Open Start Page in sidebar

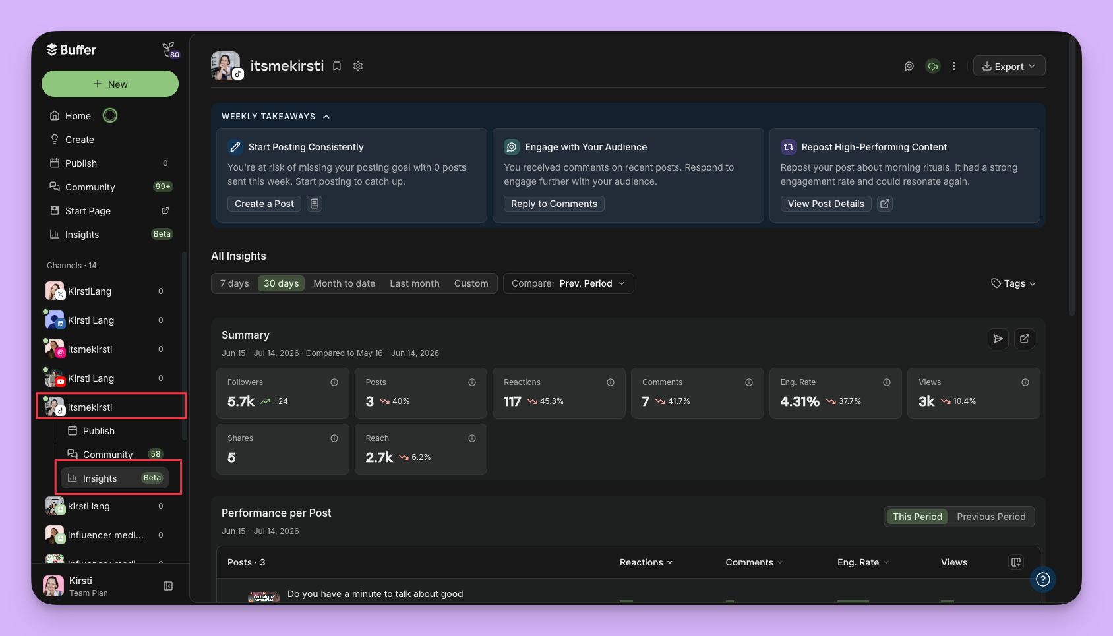(110, 211)
